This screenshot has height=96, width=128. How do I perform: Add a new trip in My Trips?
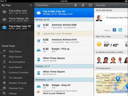(x=31, y=5)
